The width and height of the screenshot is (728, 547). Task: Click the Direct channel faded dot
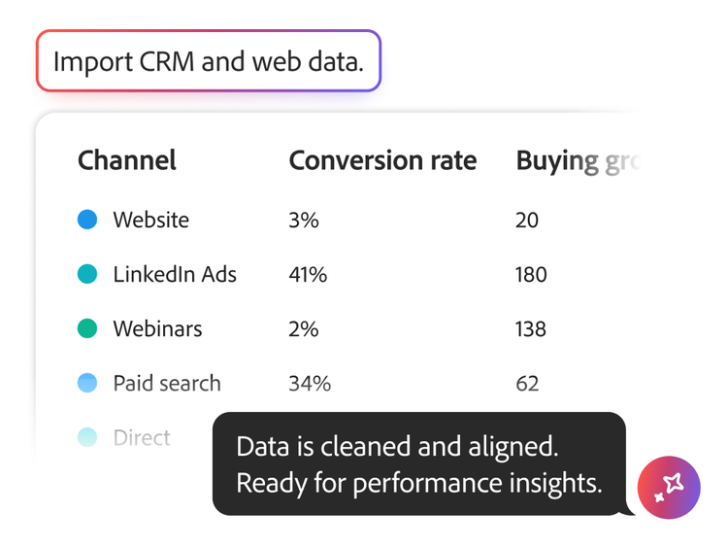point(87,438)
